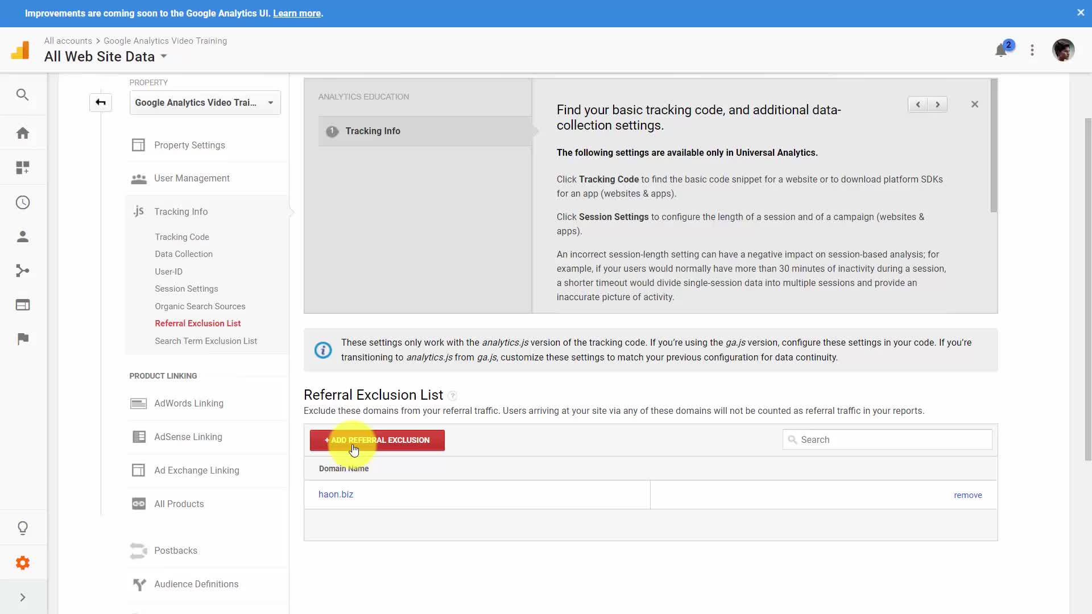Dismiss the blue announcement banner
The width and height of the screenshot is (1092, 614).
pos(1081,13)
